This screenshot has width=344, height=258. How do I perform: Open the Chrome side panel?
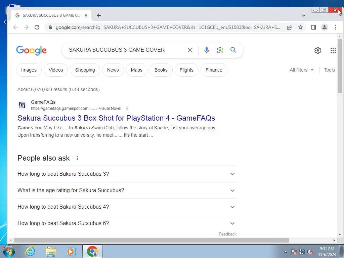tap(313, 27)
